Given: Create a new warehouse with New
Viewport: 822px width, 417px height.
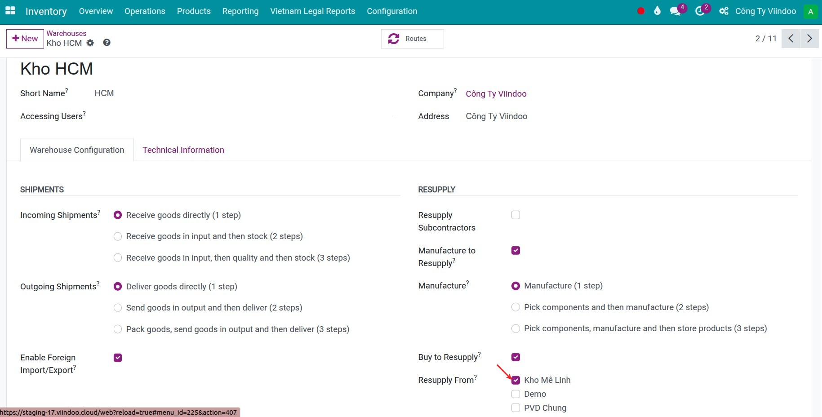Looking at the screenshot, I should [25, 39].
